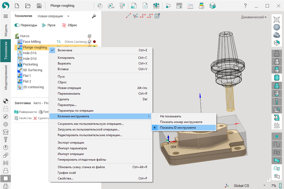
Task: Create new project with blank page icon
Action: pos(17,6)
